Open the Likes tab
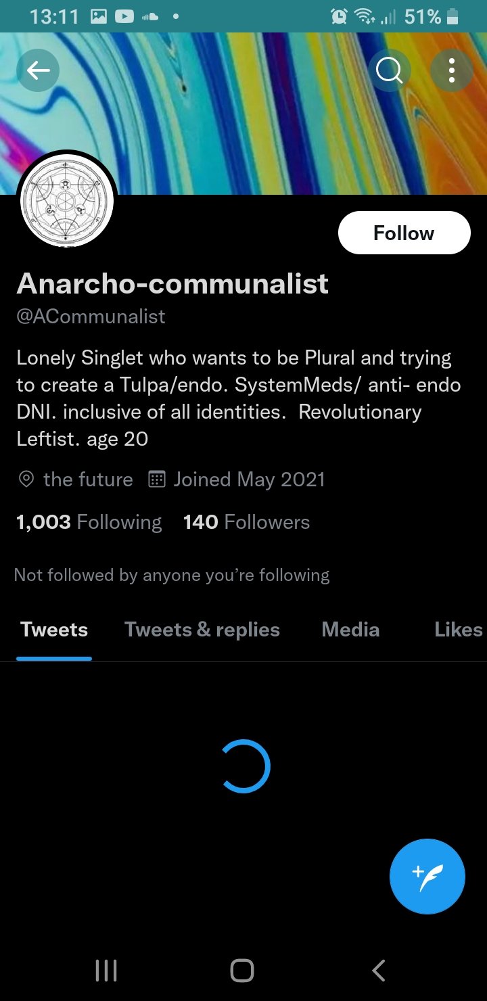 coord(459,630)
